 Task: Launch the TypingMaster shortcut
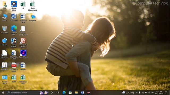coord(23,54)
